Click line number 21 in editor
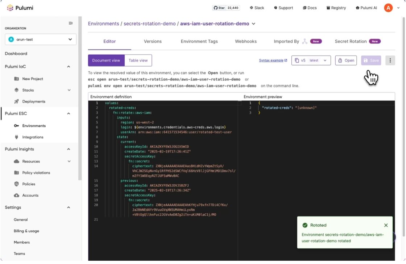Screen dimensions: 406x264 click(x=96, y=219)
